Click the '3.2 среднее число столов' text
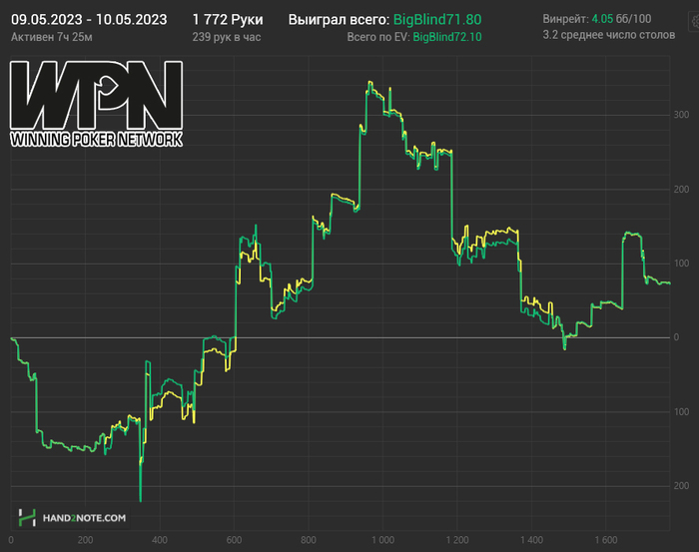The image size is (699, 552). (x=609, y=35)
